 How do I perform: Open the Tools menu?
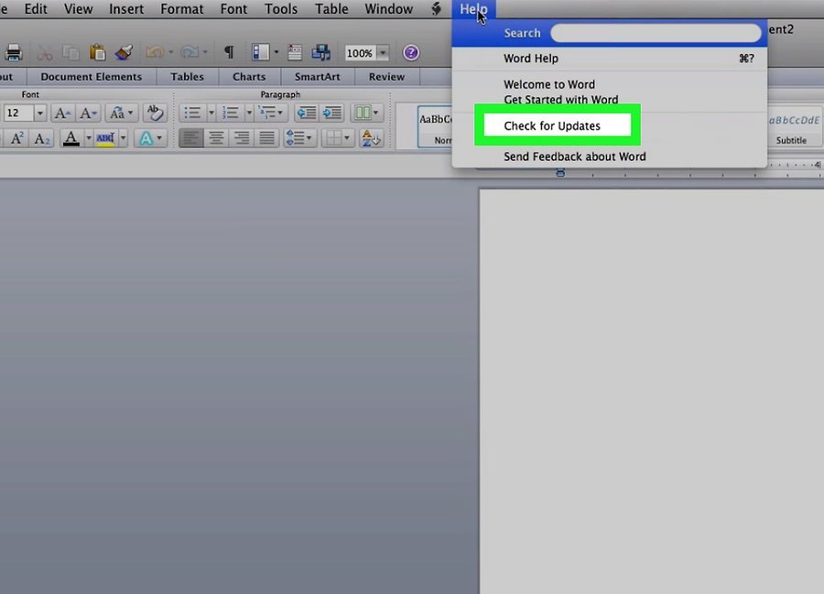click(281, 9)
